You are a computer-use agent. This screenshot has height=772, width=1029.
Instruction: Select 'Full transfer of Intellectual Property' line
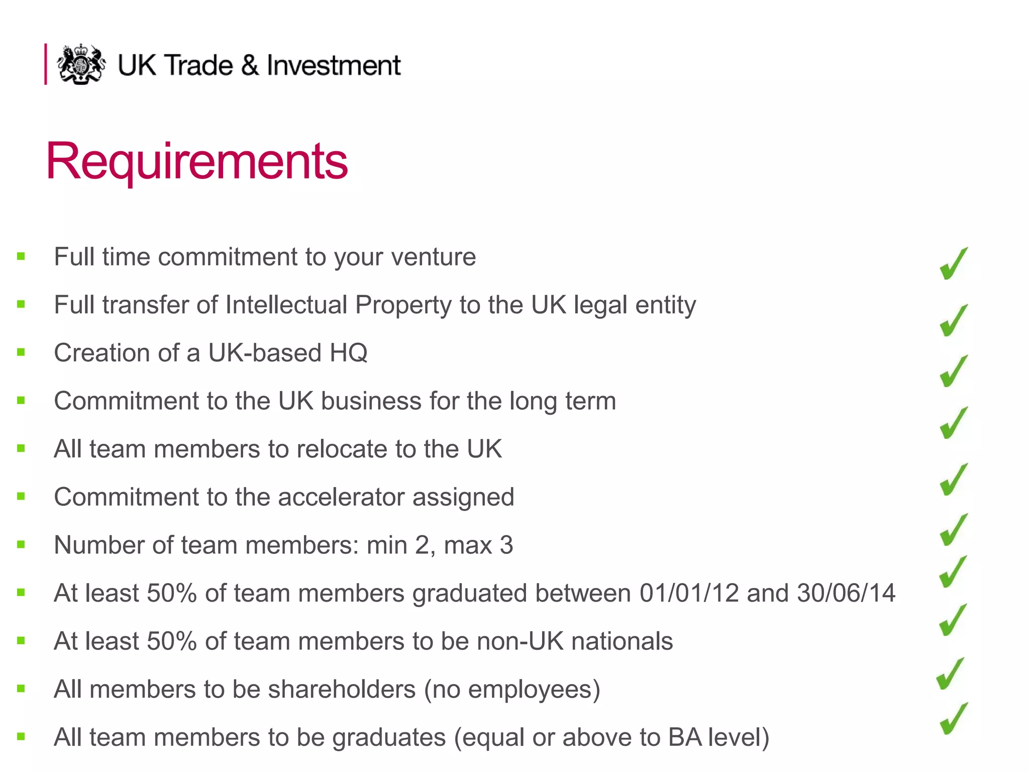[x=375, y=305]
